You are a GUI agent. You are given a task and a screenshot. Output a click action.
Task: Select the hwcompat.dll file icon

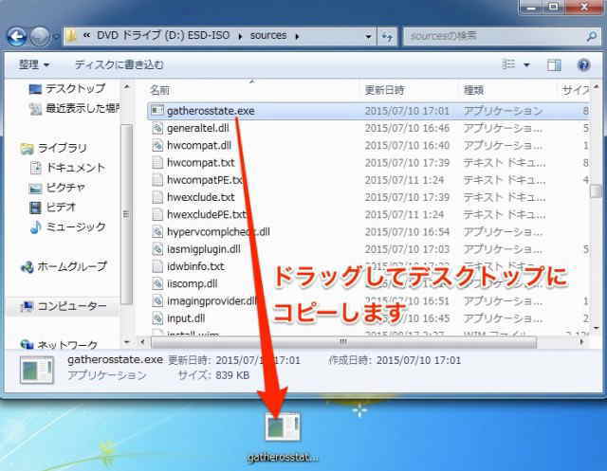pyautogui.click(x=157, y=145)
